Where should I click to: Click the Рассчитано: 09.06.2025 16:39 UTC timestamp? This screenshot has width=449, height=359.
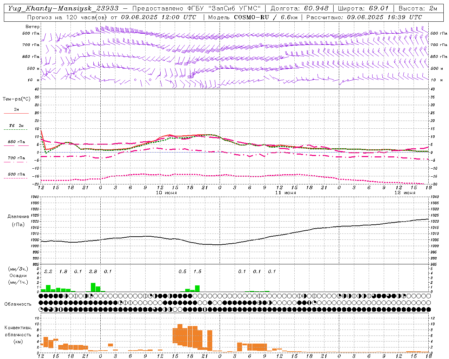(x=364, y=17)
